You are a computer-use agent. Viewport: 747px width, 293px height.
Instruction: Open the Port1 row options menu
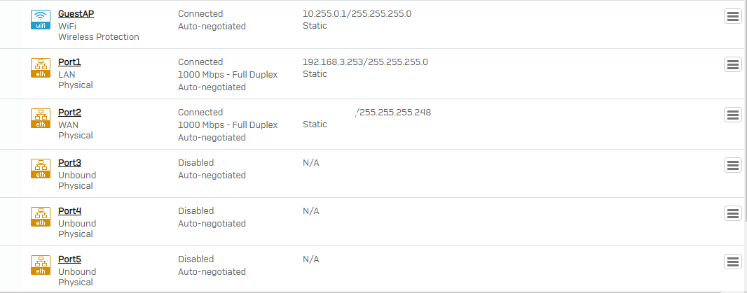733,64
